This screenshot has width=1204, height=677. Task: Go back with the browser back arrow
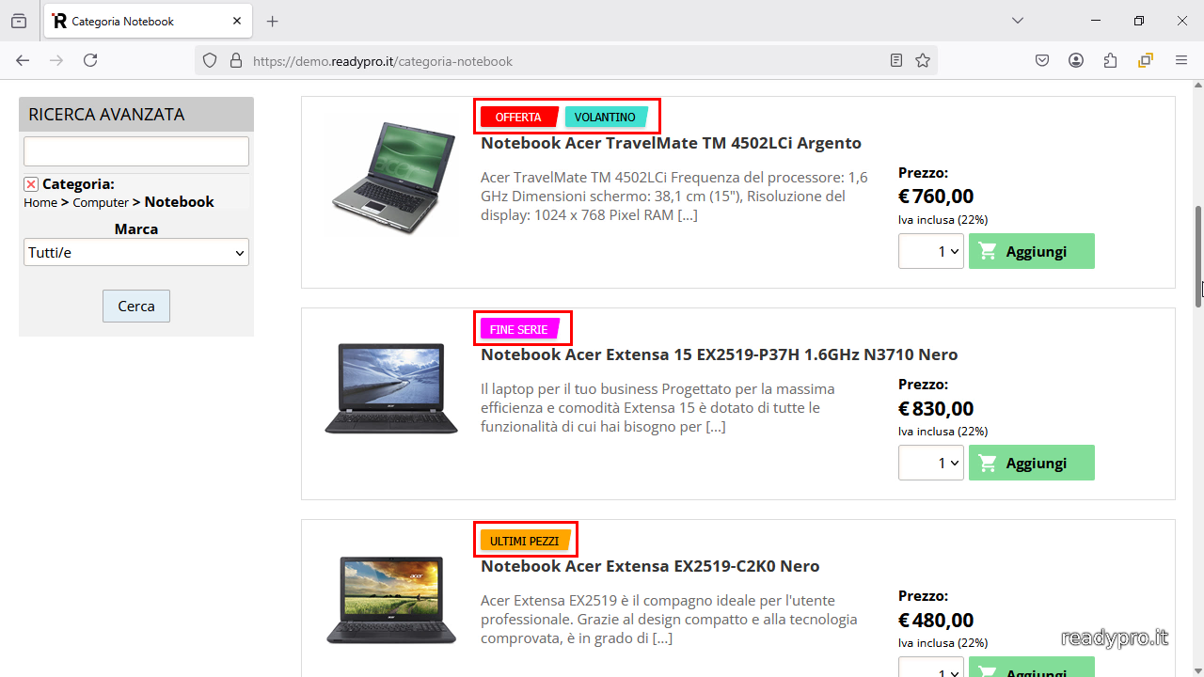23,60
